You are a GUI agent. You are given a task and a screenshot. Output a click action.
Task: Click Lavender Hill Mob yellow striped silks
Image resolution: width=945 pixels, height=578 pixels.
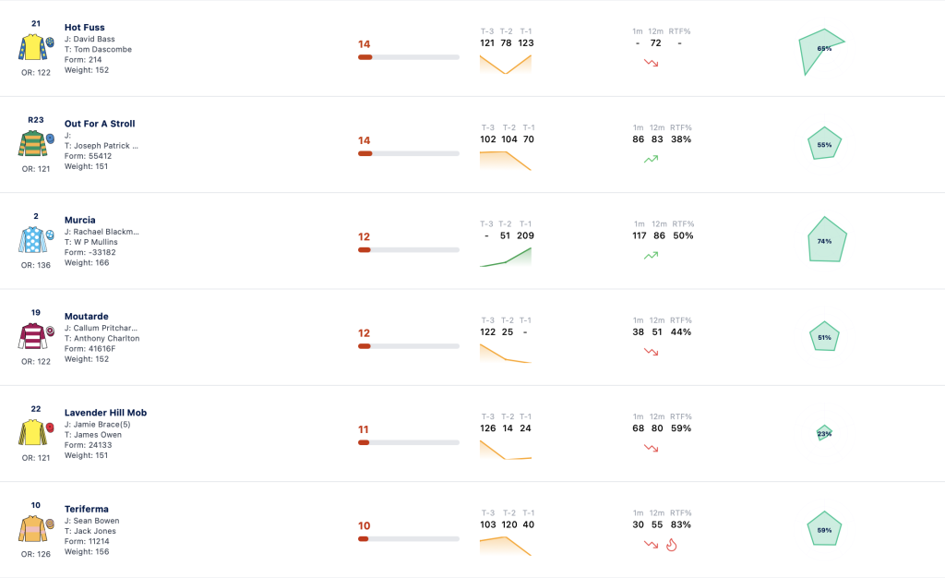pos(33,432)
